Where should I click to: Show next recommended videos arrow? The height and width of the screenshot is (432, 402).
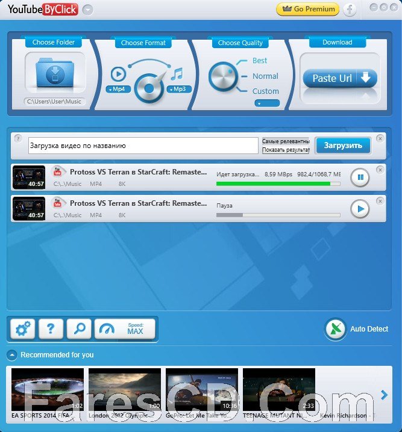pos(384,395)
